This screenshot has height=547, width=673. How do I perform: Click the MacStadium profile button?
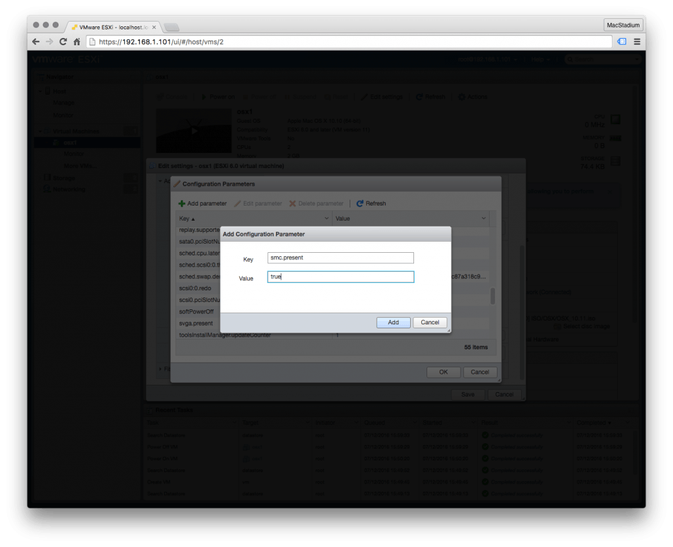(x=623, y=25)
